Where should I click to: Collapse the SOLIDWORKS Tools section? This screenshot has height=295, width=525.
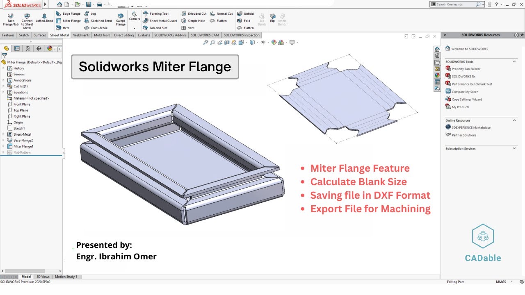[x=514, y=61]
